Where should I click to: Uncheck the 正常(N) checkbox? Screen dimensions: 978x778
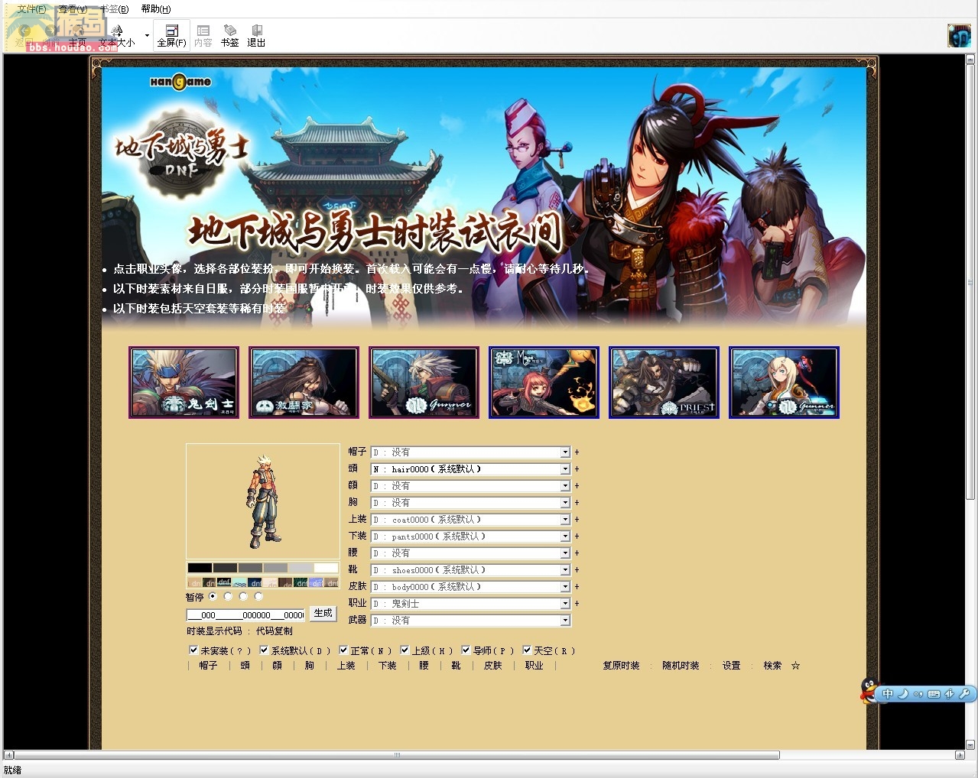(343, 650)
